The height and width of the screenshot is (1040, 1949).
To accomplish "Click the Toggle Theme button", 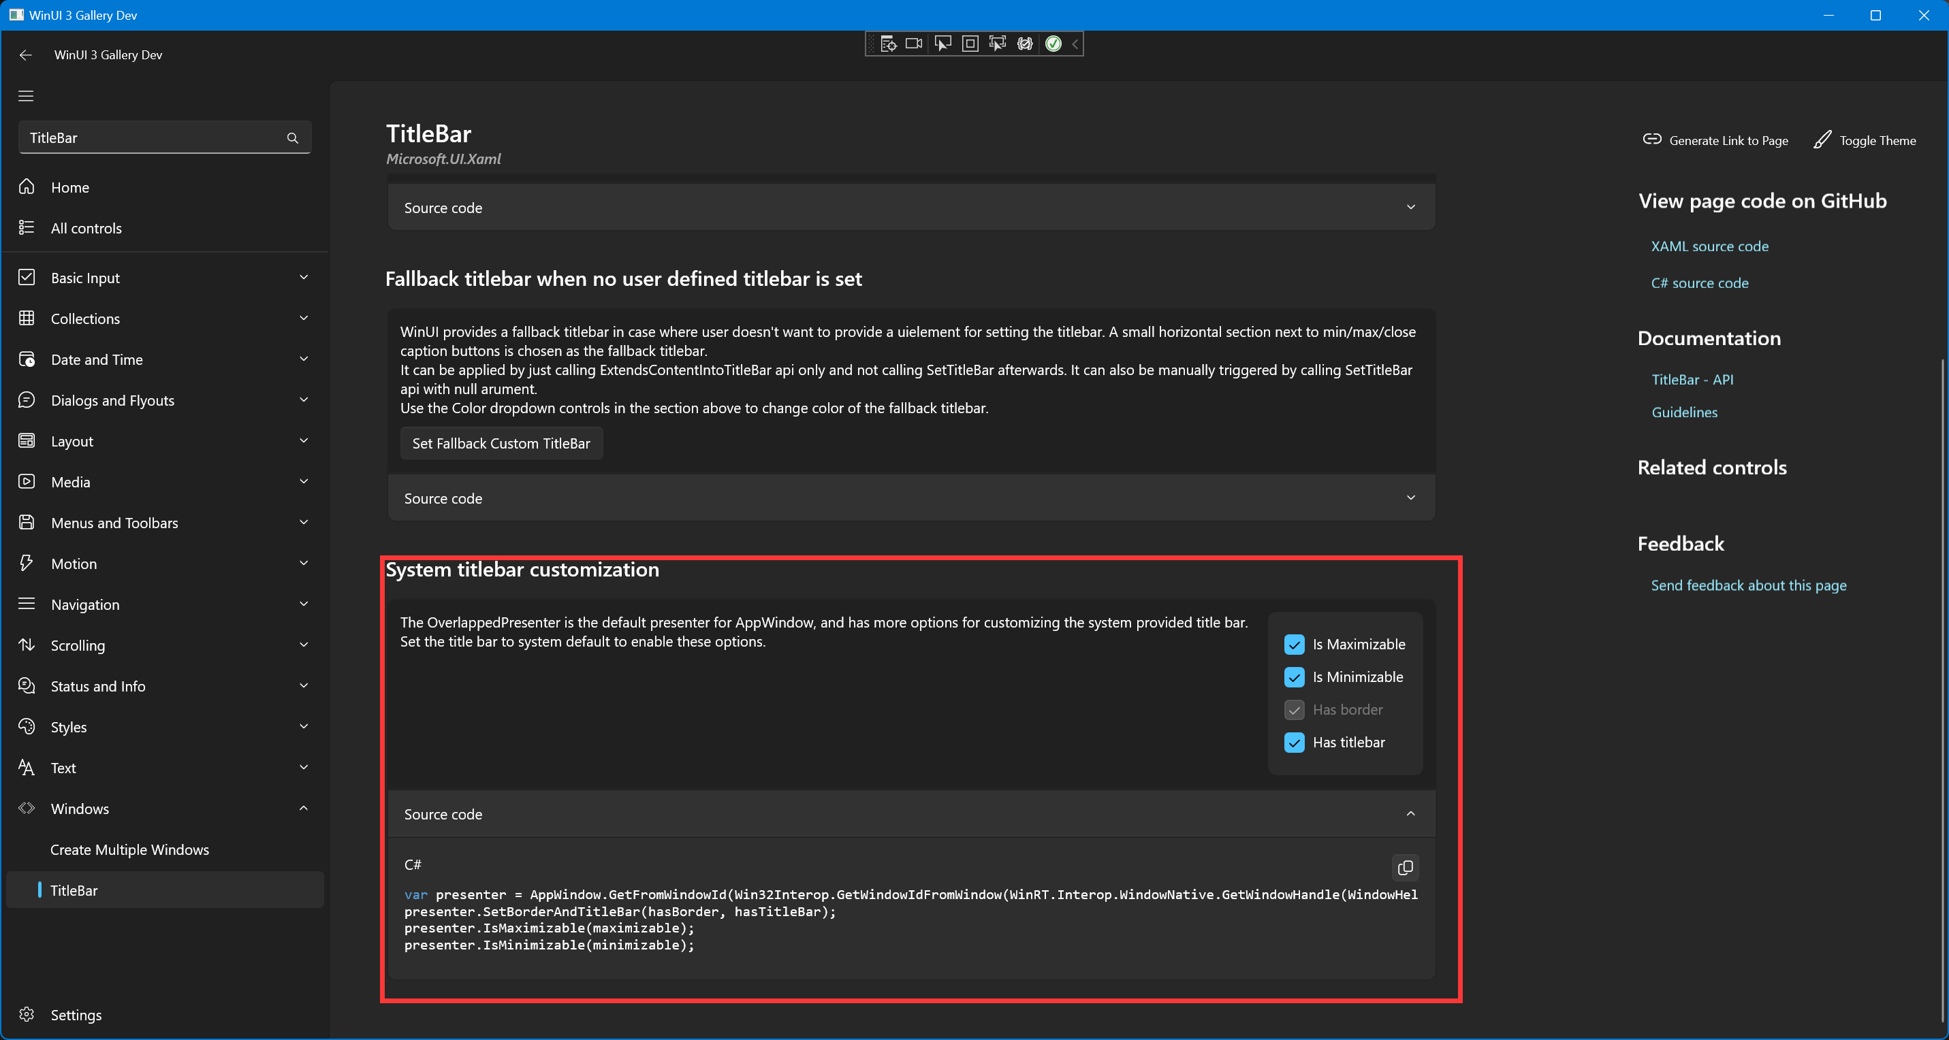I will [x=1865, y=140].
